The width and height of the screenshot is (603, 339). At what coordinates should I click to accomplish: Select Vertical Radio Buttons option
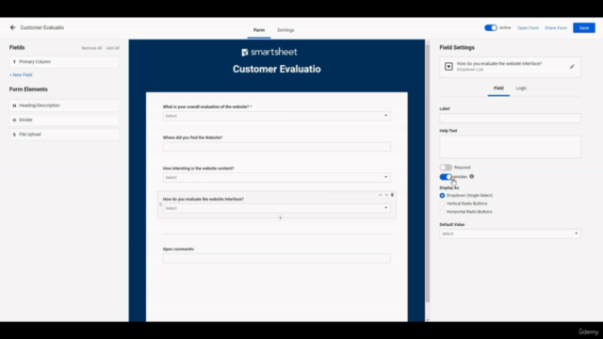pyautogui.click(x=442, y=203)
